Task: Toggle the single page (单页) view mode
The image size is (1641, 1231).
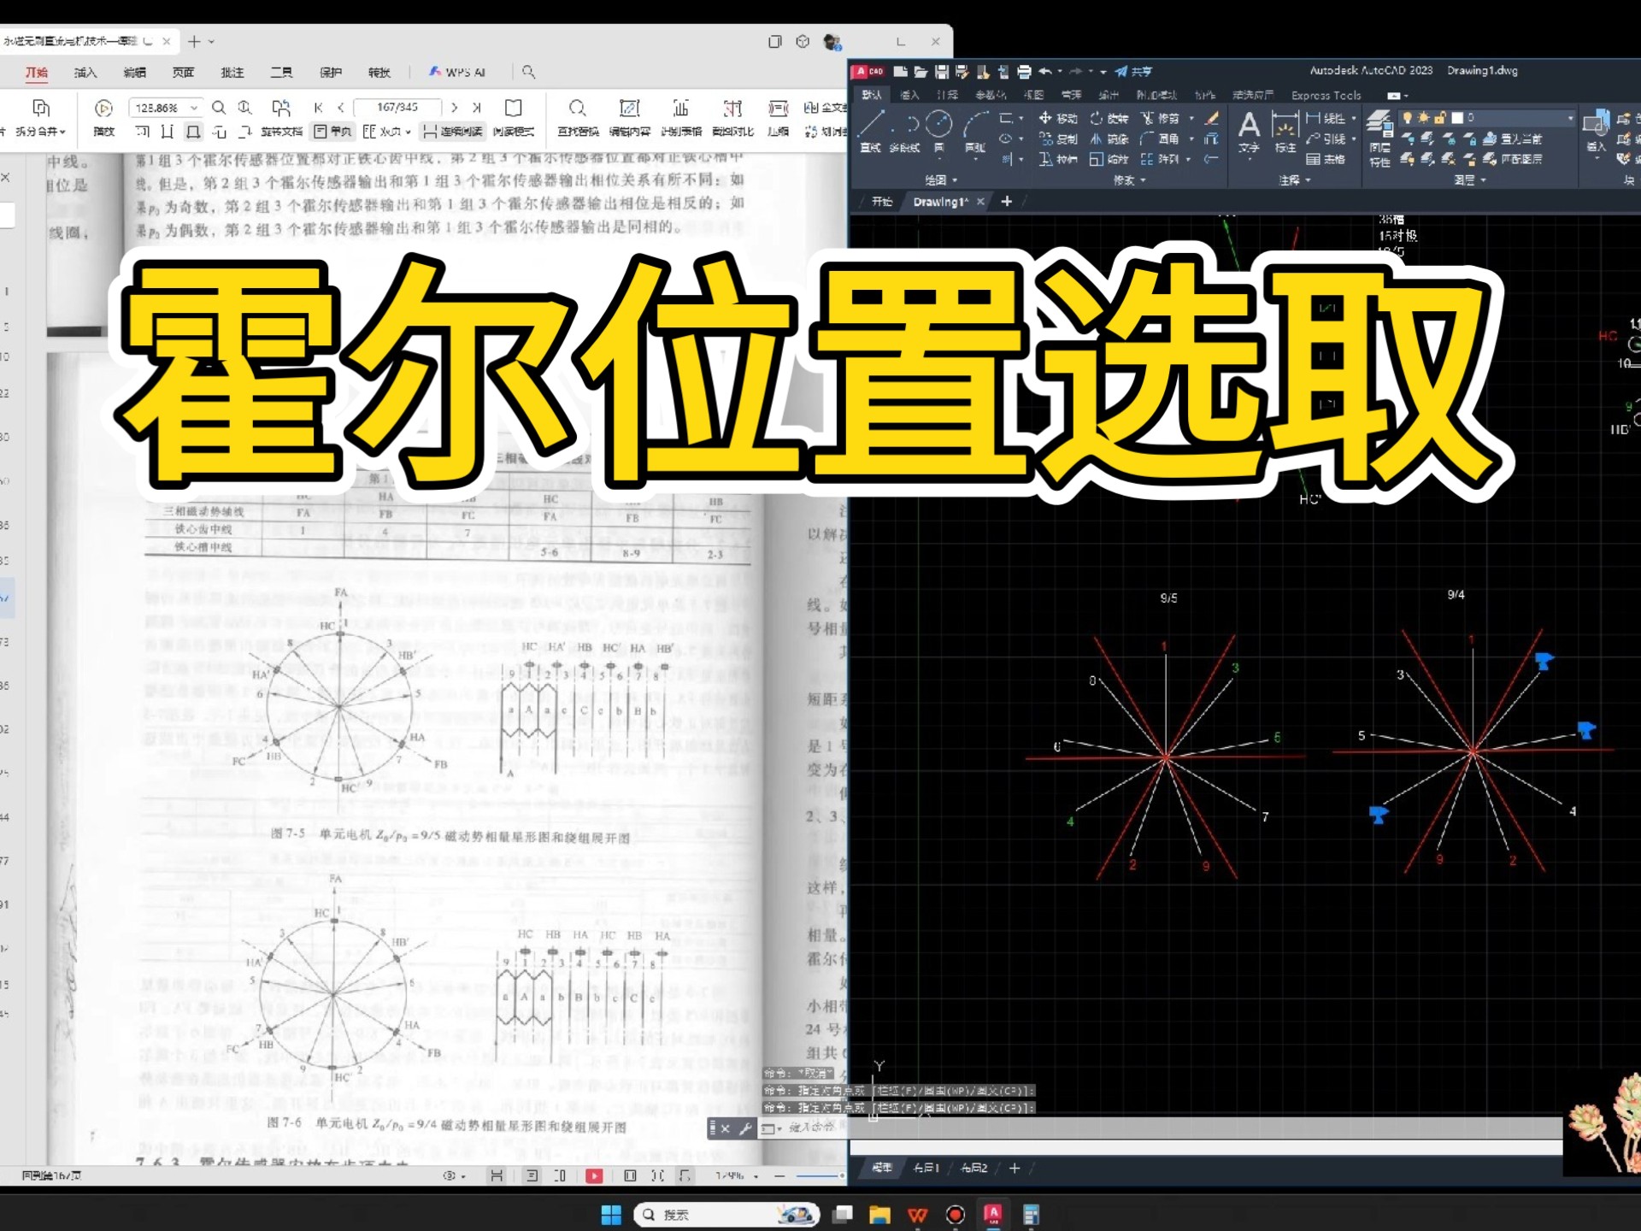Action: [332, 132]
